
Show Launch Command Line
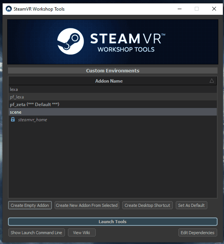36,233
